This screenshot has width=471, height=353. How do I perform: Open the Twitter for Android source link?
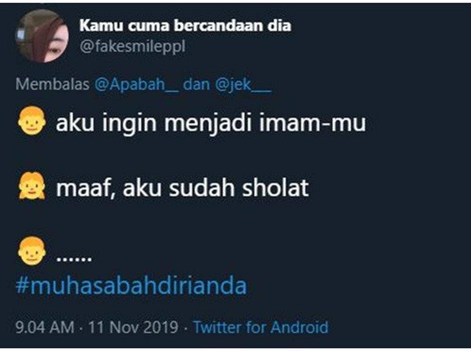coord(261,327)
